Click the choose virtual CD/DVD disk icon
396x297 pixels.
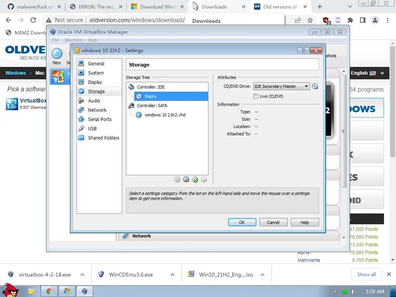click(x=315, y=86)
